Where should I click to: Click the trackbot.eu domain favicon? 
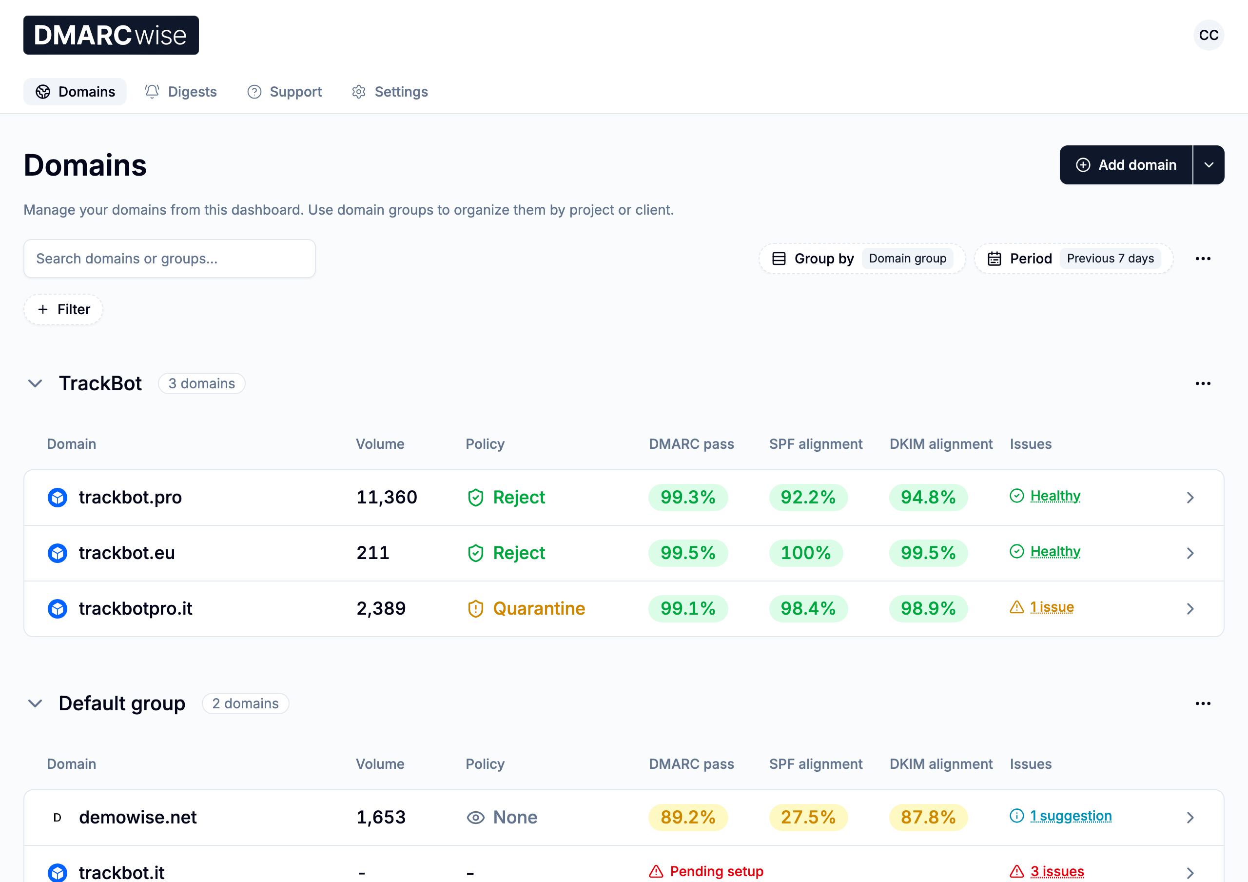58,553
